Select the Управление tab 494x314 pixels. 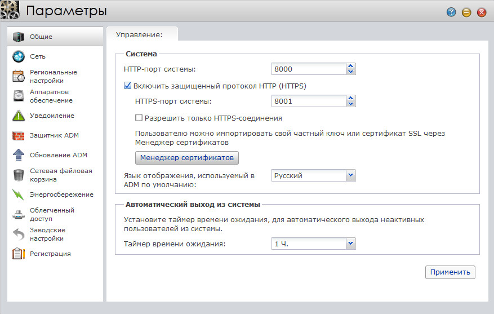[139, 35]
